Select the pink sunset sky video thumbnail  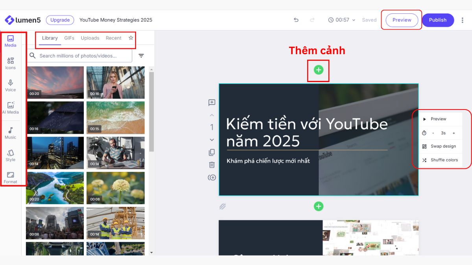55,82
